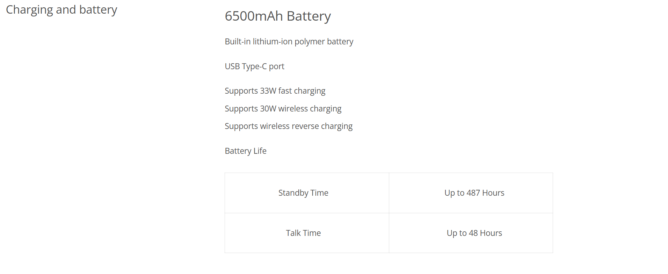The height and width of the screenshot is (274, 668).
Task: Click the word Battery in 6500mAh heading
Action: (309, 16)
